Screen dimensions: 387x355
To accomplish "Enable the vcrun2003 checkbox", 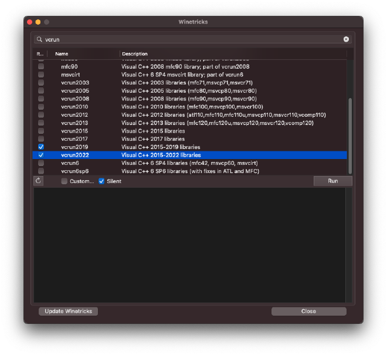I will pos(41,83).
